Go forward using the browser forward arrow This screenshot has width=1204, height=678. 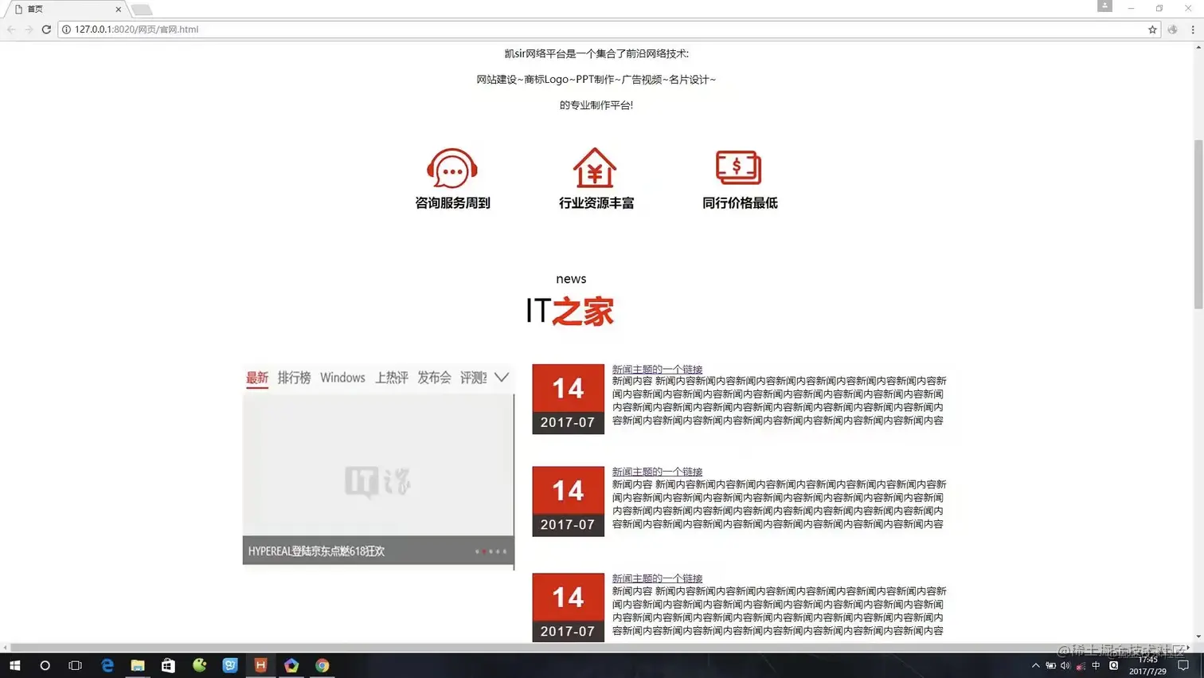pos(29,29)
